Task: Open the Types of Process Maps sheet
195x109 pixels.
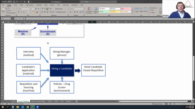Action: 38,101
